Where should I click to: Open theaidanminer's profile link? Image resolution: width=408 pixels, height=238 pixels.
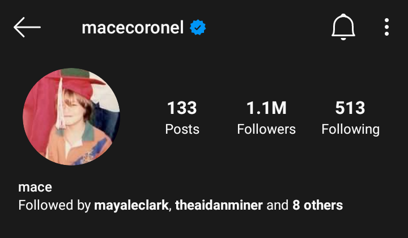(219, 205)
